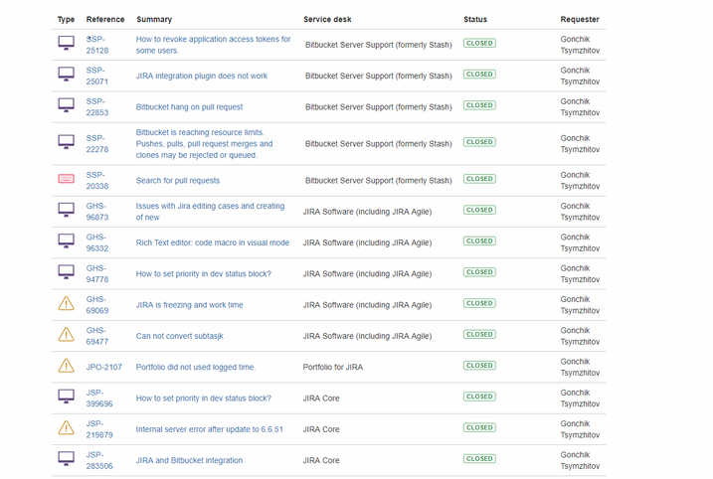This screenshot has width=713, height=479.
Task: Click CLOSED status badge for SSP-20338
Action: [479, 179]
